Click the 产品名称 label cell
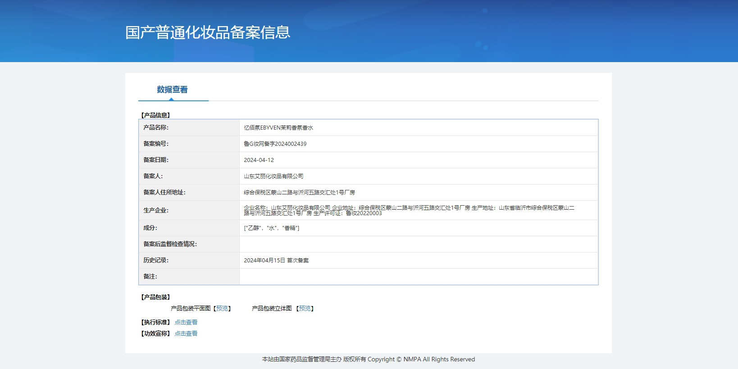Image resolution: width=738 pixels, height=369 pixels. [x=156, y=128]
